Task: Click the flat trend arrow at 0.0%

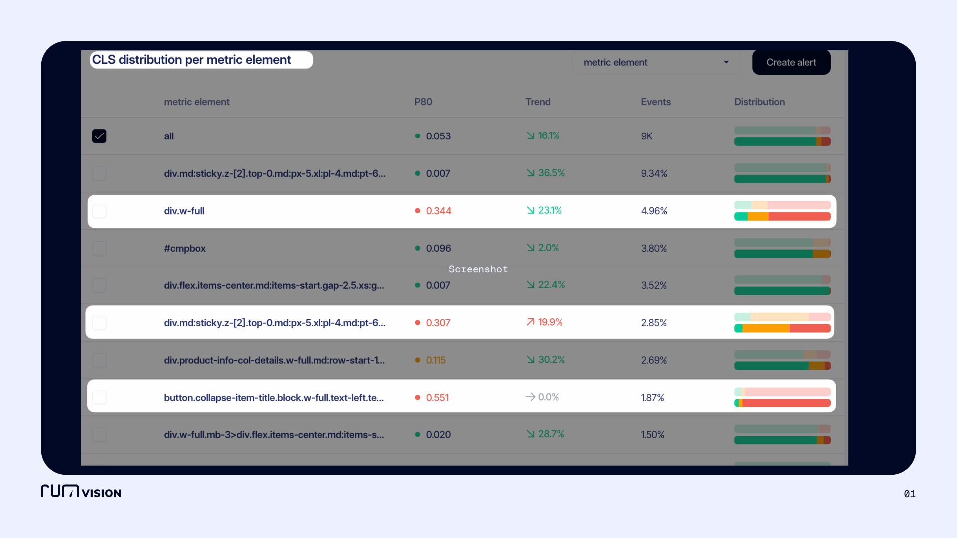Action: pos(530,397)
